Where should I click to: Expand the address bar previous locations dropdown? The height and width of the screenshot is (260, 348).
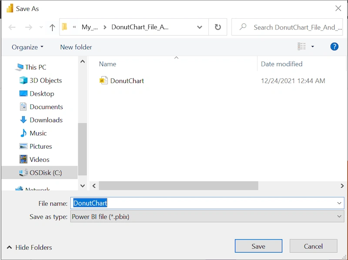pyautogui.click(x=200, y=27)
